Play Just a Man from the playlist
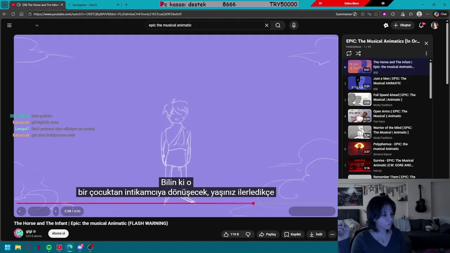The width and height of the screenshot is (450, 253). pyautogui.click(x=386, y=83)
